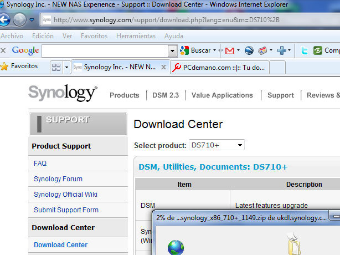Image resolution: width=340 pixels, height=255 pixels.
Task: Click the bookmarks tag toolbar icon
Action: [262, 51]
